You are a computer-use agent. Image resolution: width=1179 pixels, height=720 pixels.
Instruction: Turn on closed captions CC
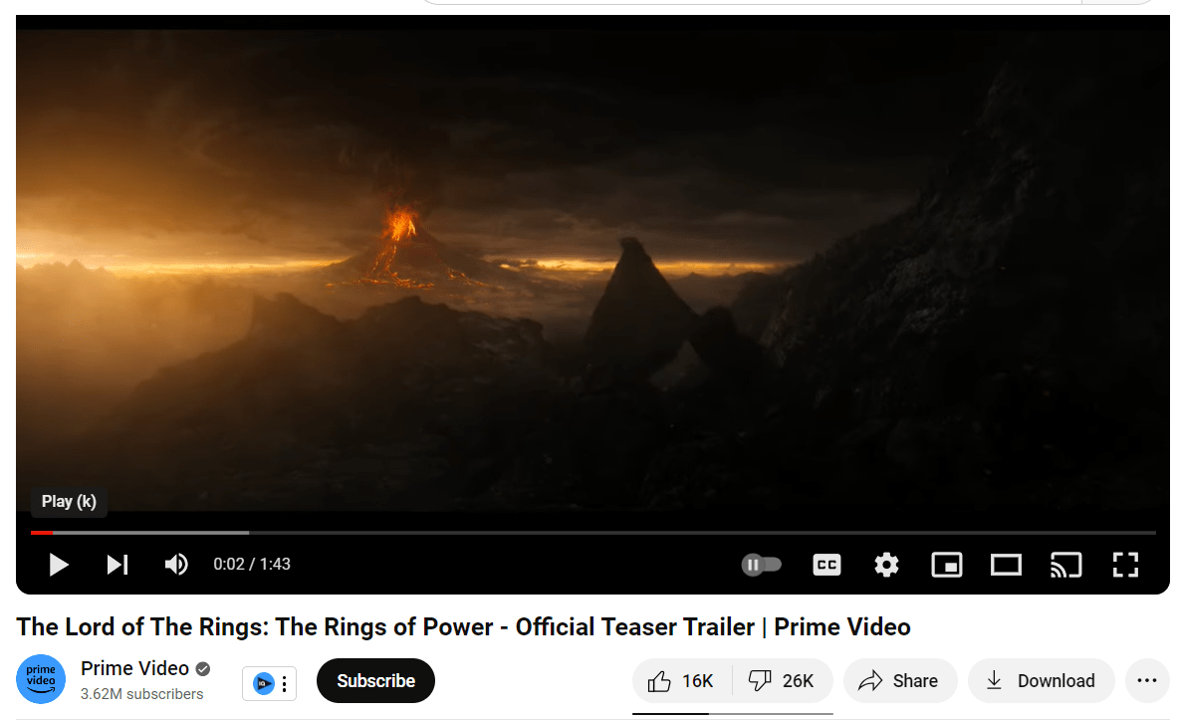pyautogui.click(x=826, y=565)
